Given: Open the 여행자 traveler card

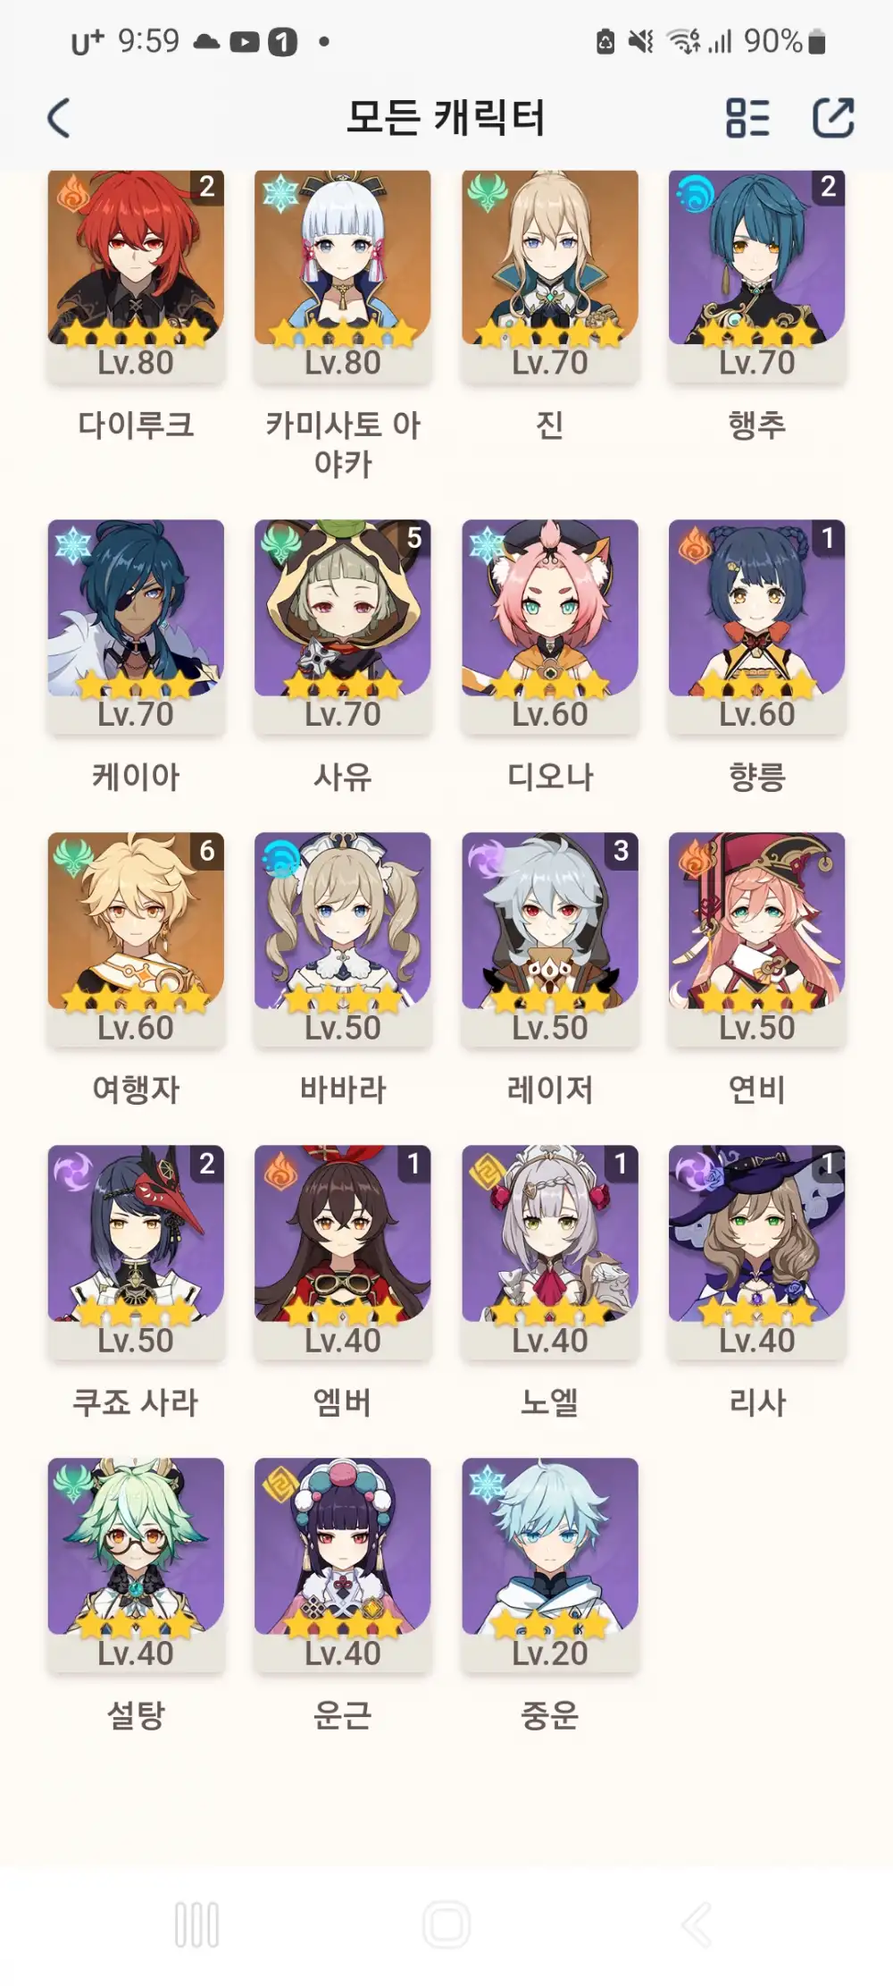Looking at the screenshot, I should pos(136,940).
